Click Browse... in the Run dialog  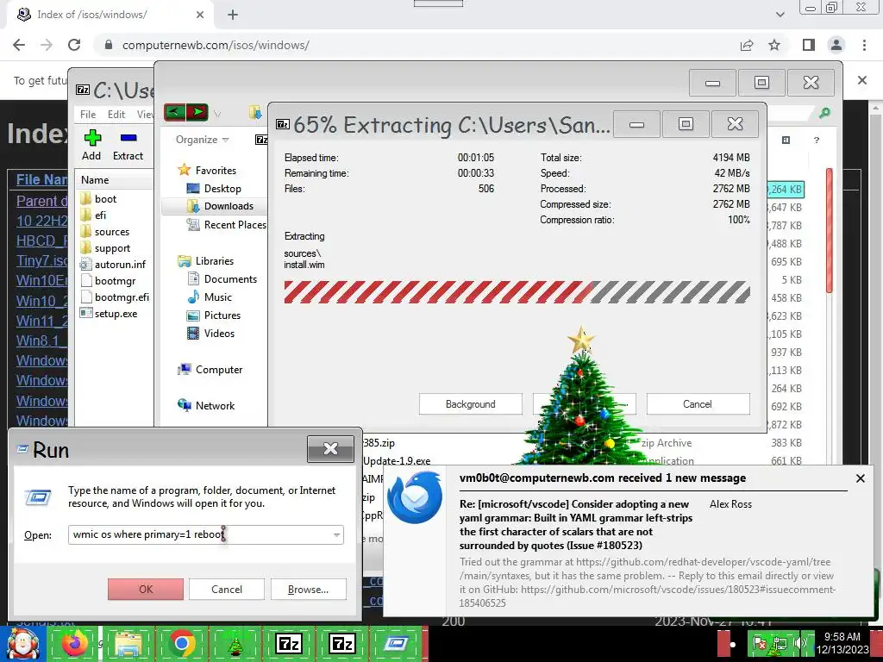click(308, 589)
